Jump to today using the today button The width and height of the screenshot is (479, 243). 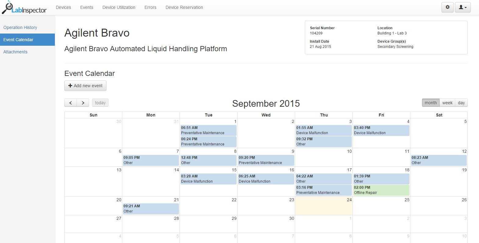[x=100, y=103]
